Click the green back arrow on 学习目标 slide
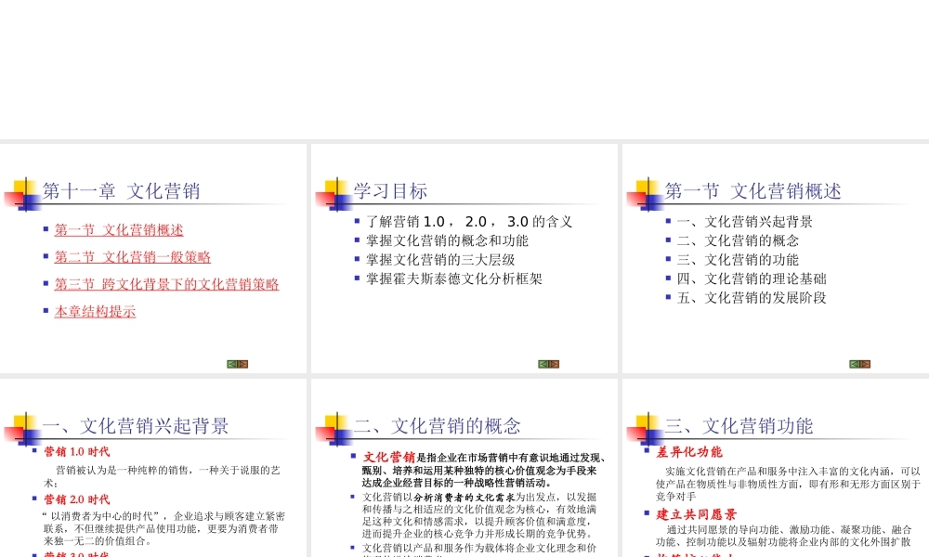Screen dimensions: 929x557 coord(543,364)
